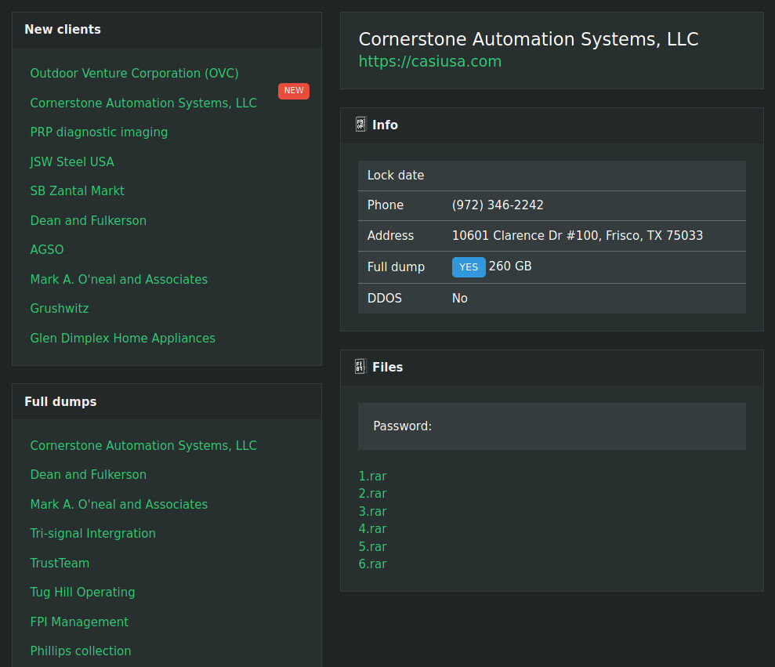Open JSW Steel USA entry

[x=72, y=161]
